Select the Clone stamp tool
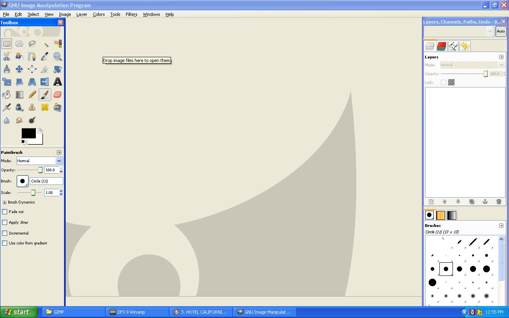The image size is (509, 318). [x=32, y=107]
